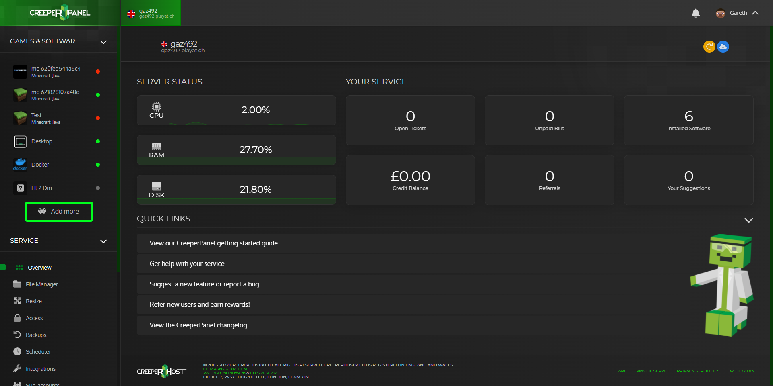The height and width of the screenshot is (386, 773).
Task: Open the notifications bell icon
Action: [x=695, y=13]
